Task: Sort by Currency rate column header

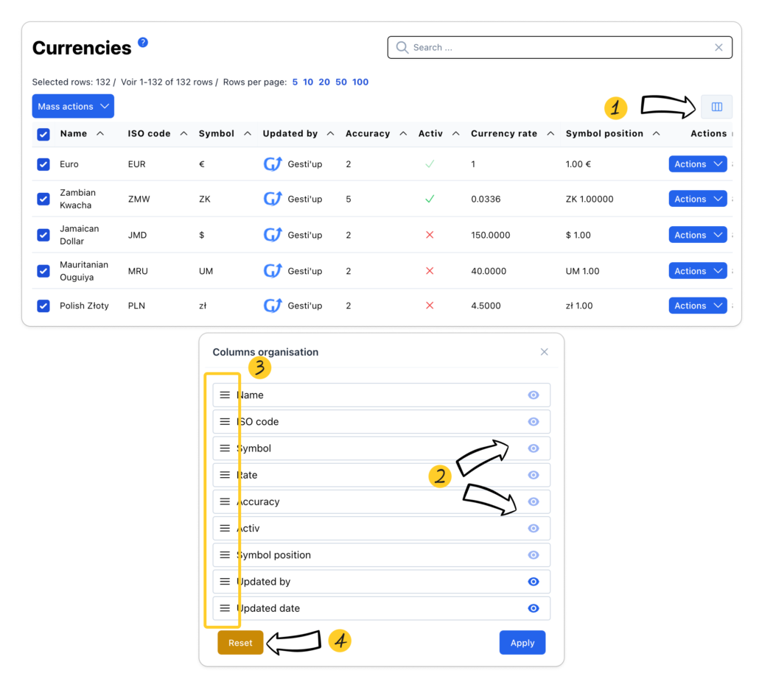Action: (504, 133)
